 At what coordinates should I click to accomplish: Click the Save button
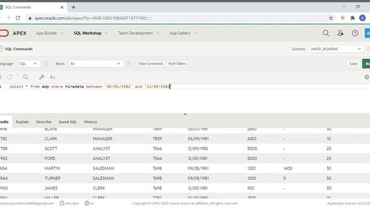[353, 64]
